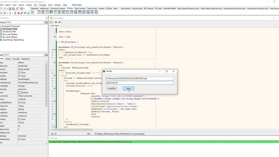Toggle the AutoSelect property checkbox
Screen dimensions: 279x157
[x=19, y=73]
